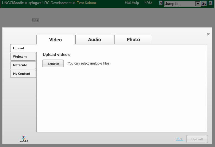
Task: Open the My Content section
Action: [x=23, y=74]
